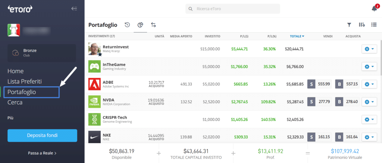Click NVDA profit percent 109.82%
The width and height of the screenshot is (382, 163).
(268, 101)
